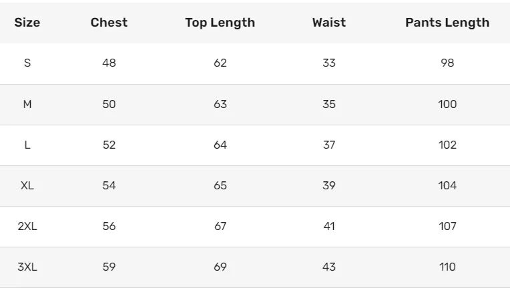Select the Pants Length column header
The height and width of the screenshot is (294, 510).
(x=447, y=23)
